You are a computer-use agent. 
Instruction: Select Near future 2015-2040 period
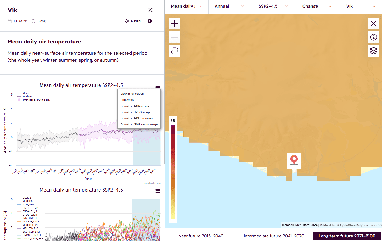201,236
